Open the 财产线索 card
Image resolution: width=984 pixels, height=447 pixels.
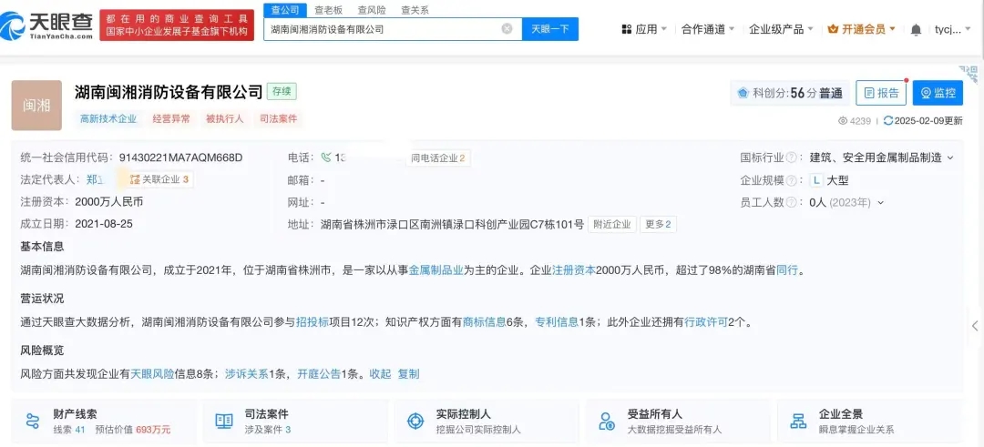(x=104, y=422)
